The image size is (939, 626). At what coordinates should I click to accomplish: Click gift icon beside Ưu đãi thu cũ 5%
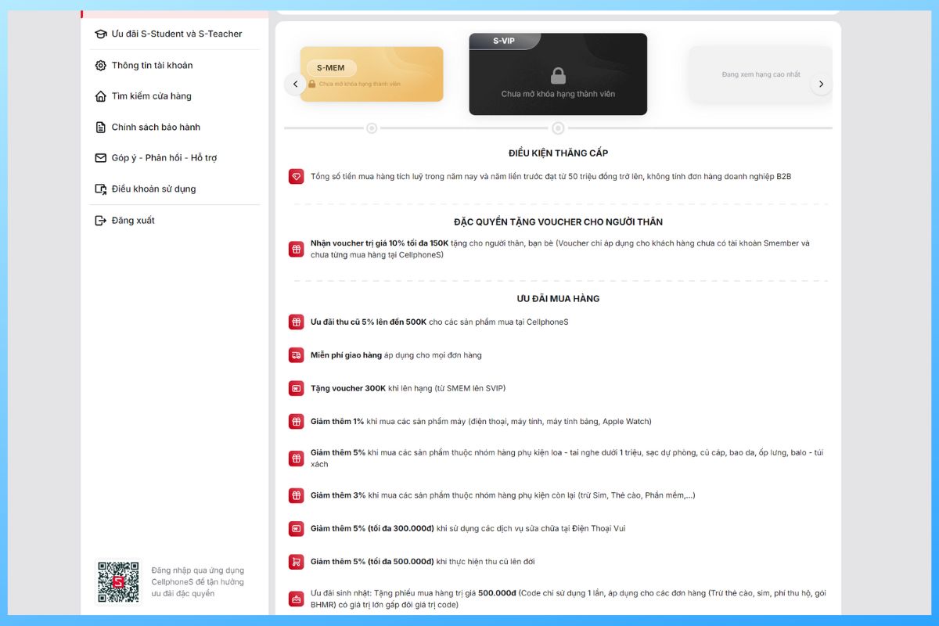coord(296,322)
